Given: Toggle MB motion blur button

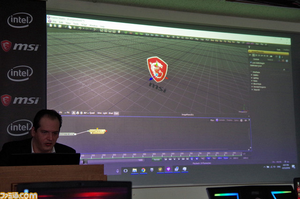Looking at the screenshot, I should 209,158.
